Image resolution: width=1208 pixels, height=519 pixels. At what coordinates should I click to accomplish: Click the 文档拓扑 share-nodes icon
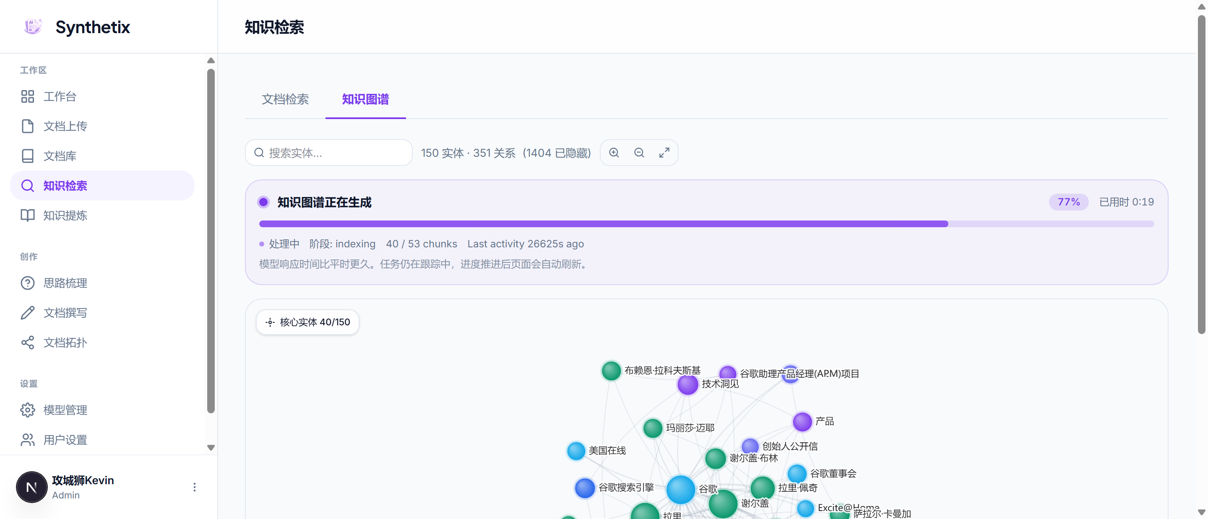[28, 343]
